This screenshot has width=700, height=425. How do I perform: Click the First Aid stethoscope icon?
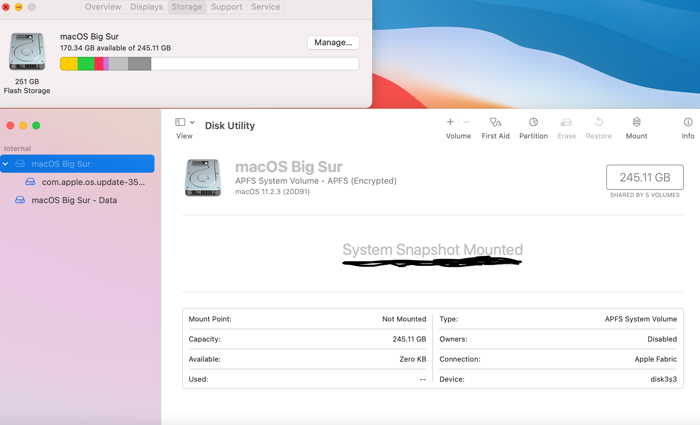tap(495, 122)
